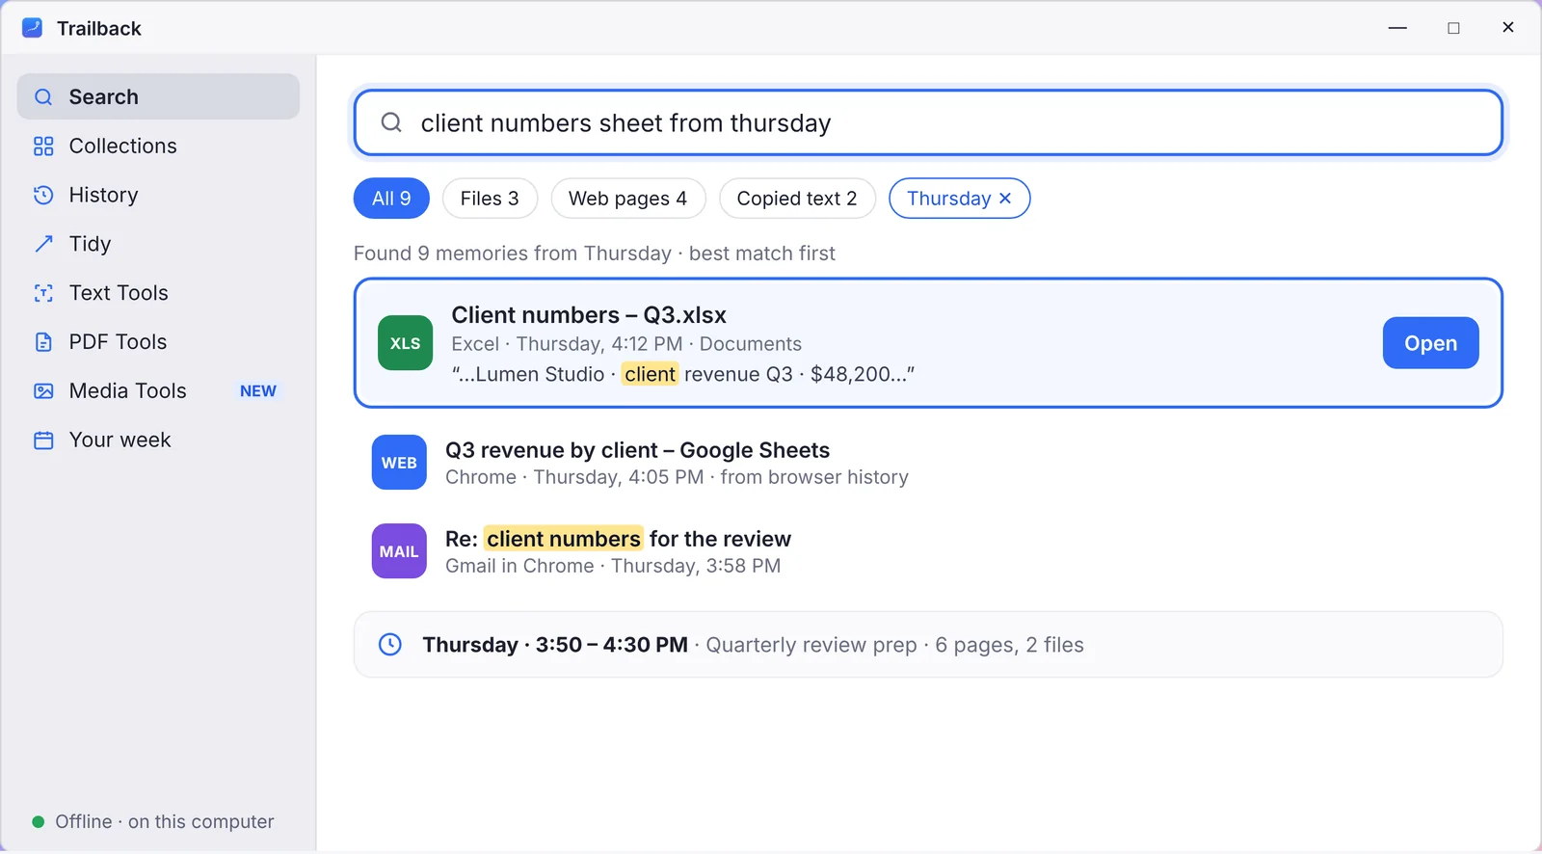Screen dimensions: 1542x854
Task: Click the History clock icon
Action: 43,196
